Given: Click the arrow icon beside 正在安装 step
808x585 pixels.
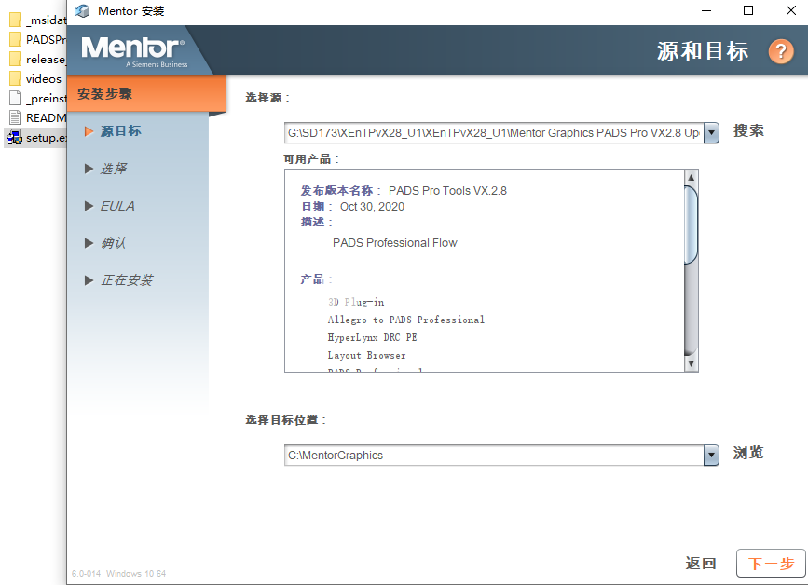Looking at the screenshot, I should pyautogui.click(x=89, y=280).
